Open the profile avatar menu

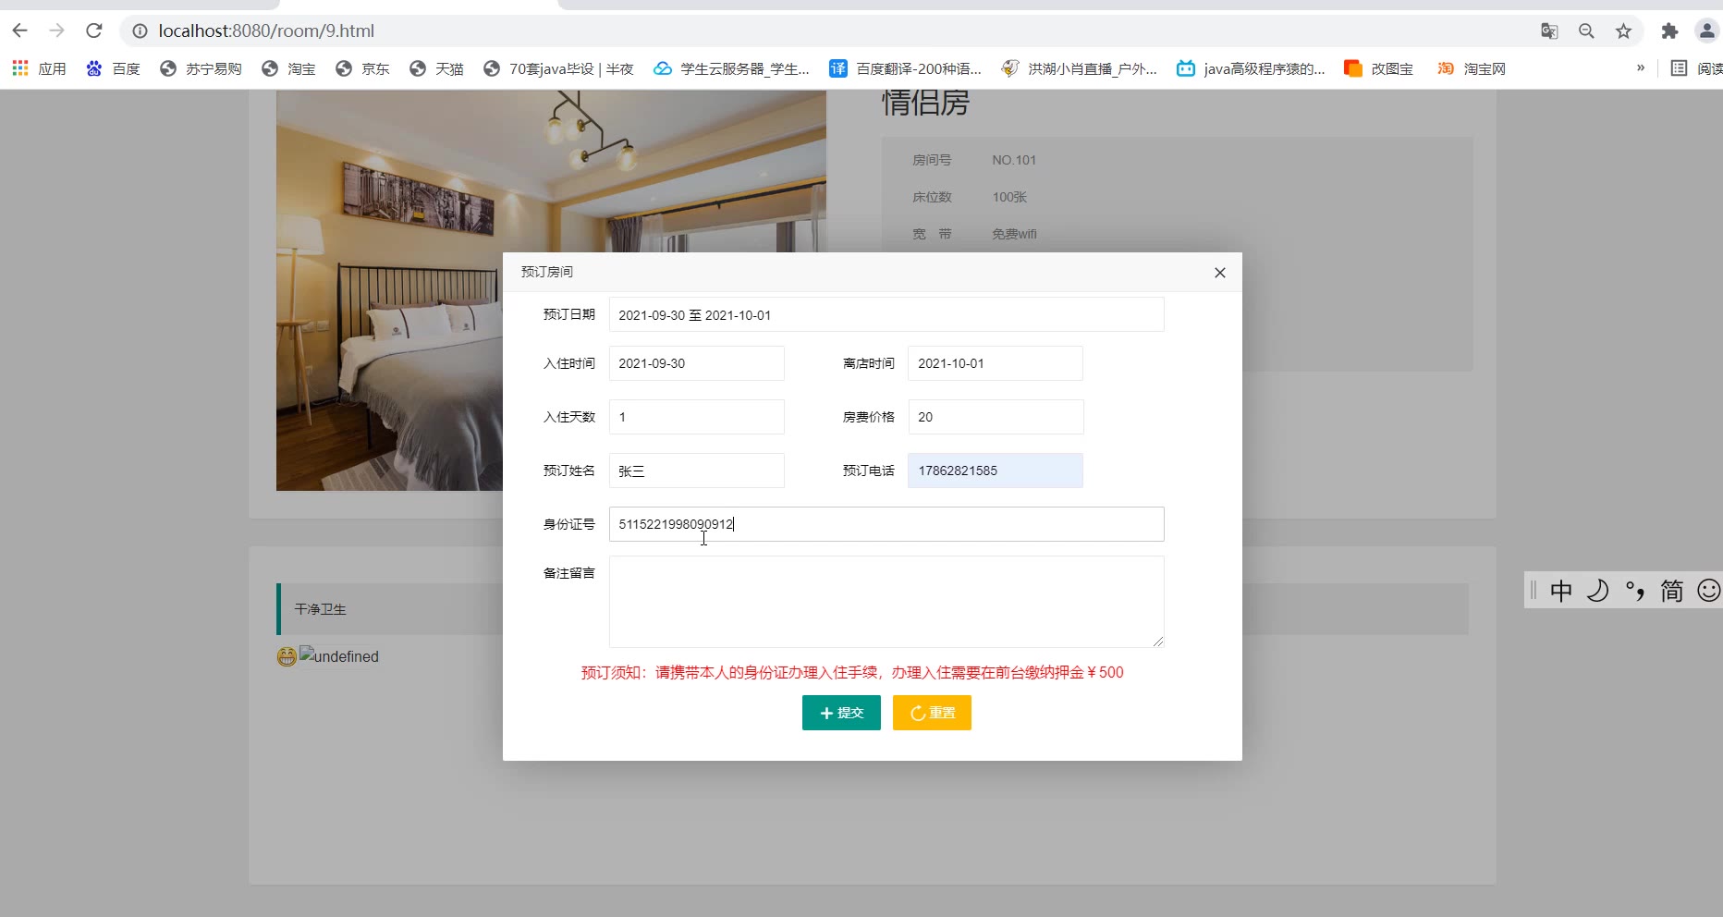click(x=1706, y=31)
